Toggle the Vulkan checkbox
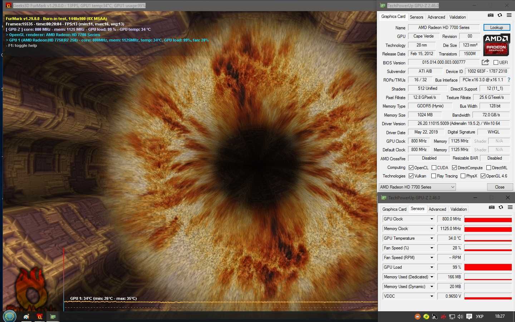This screenshot has width=515, height=322. click(411, 176)
